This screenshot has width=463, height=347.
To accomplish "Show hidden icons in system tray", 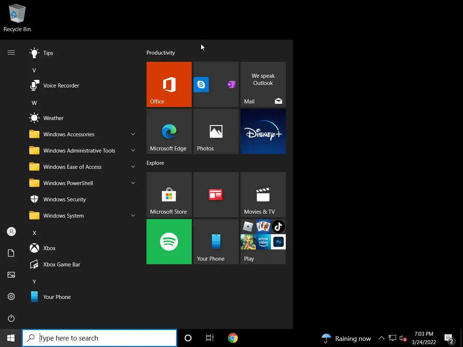I will pos(381,338).
